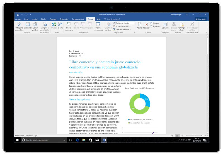Viewport: 223px width, 155px height.
Task: Open Quick Access Toolbar customization arrow
Action: click(x=30, y=15)
